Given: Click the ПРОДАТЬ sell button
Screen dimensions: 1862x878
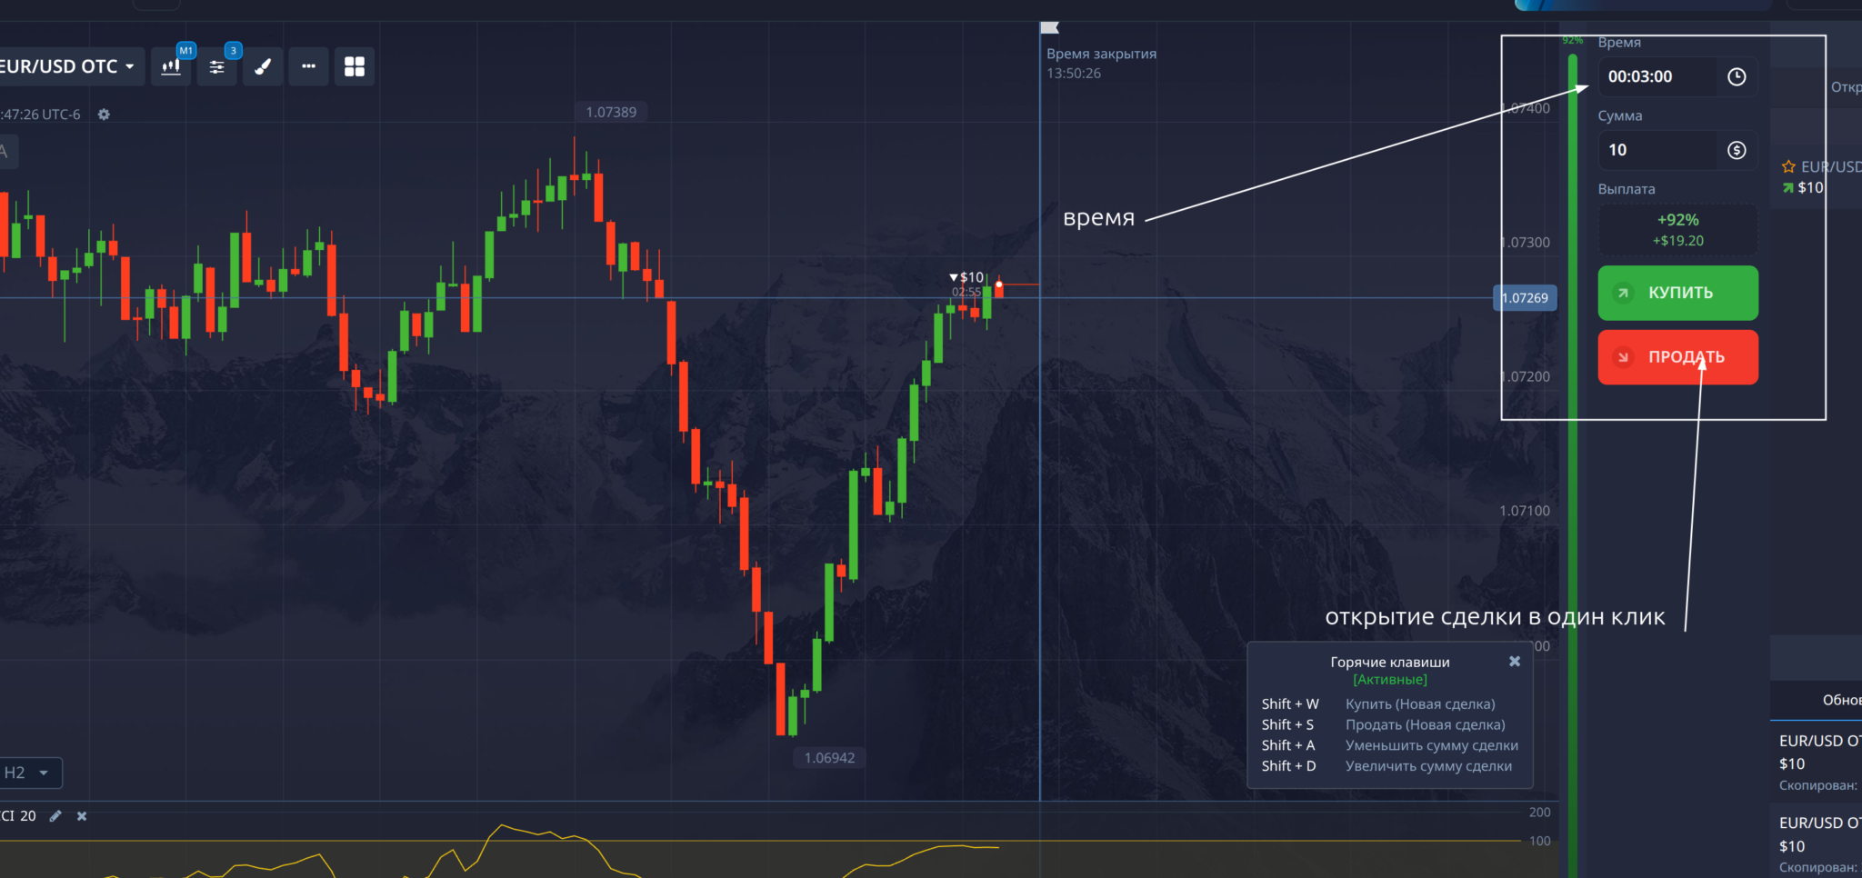Looking at the screenshot, I should 1677,357.
